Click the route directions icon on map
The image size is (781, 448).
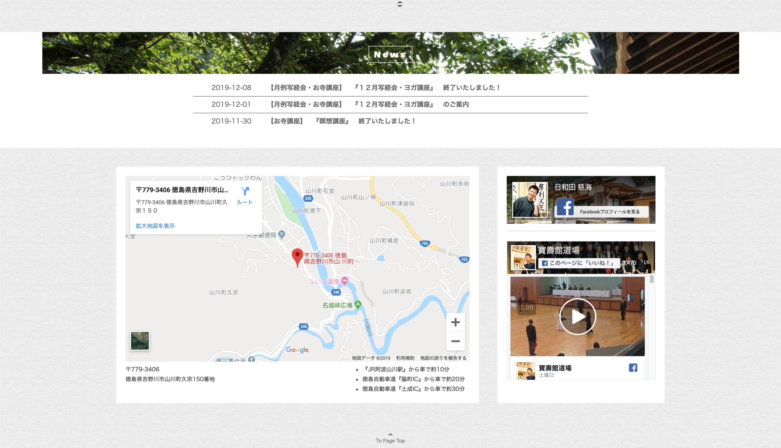pyautogui.click(x=245, y=191)
